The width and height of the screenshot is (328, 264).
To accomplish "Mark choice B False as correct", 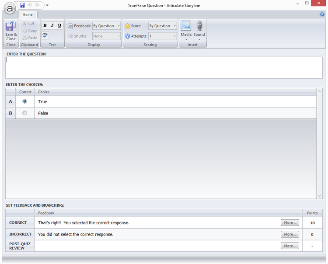I will (24, 113).
